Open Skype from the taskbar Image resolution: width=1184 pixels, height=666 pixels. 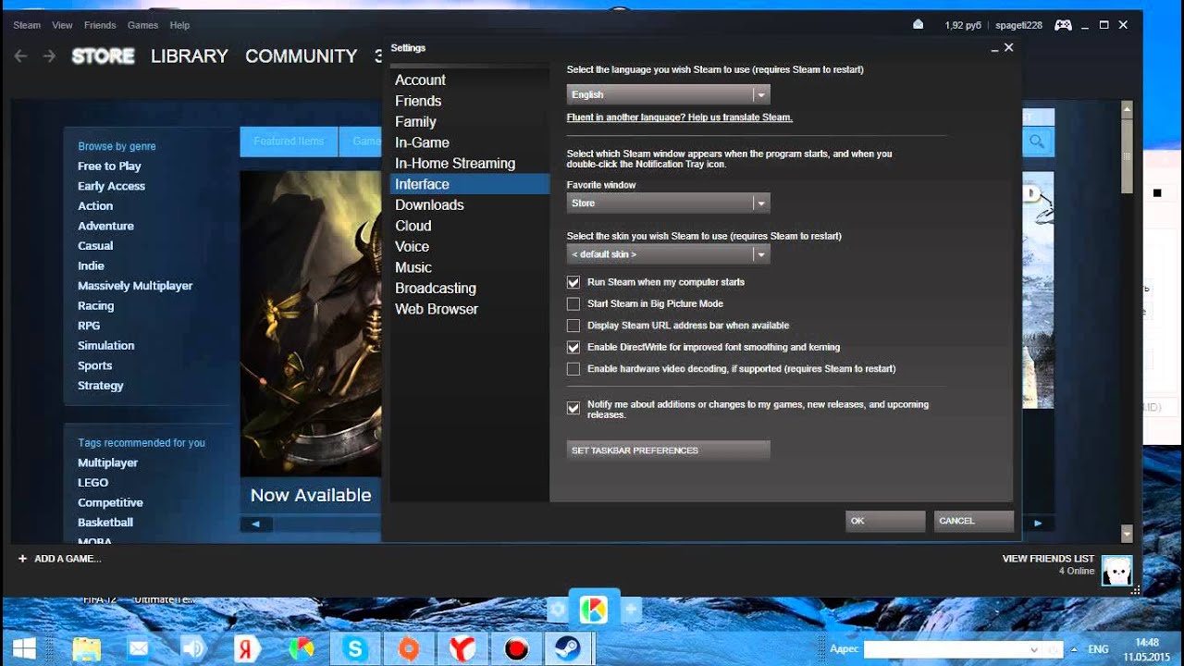click(355, 648)
